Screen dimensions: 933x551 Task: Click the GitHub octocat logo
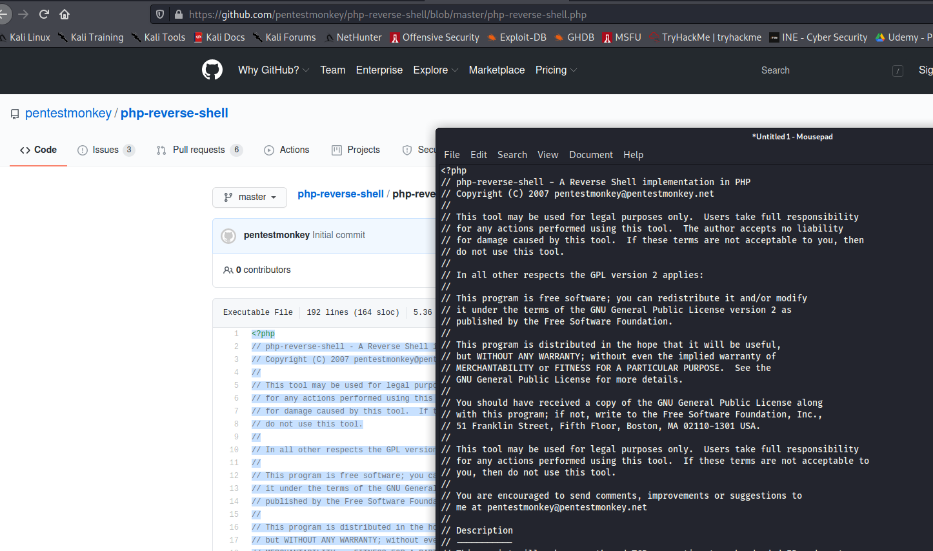[x=212, y=70]
